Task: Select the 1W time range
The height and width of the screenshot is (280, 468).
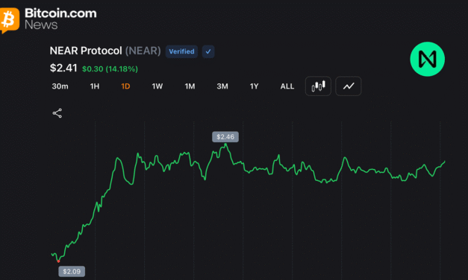Action: coord(157,86)
